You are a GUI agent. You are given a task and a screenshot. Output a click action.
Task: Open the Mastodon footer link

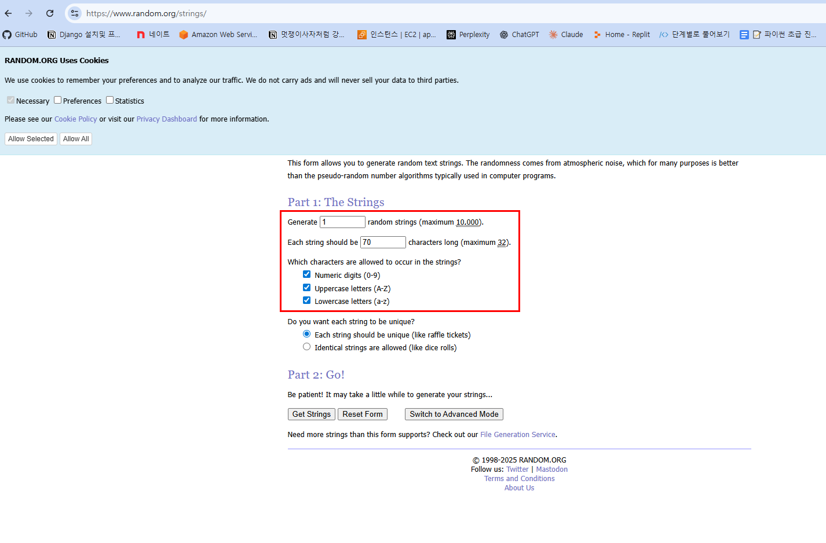[x=552, y=469]
